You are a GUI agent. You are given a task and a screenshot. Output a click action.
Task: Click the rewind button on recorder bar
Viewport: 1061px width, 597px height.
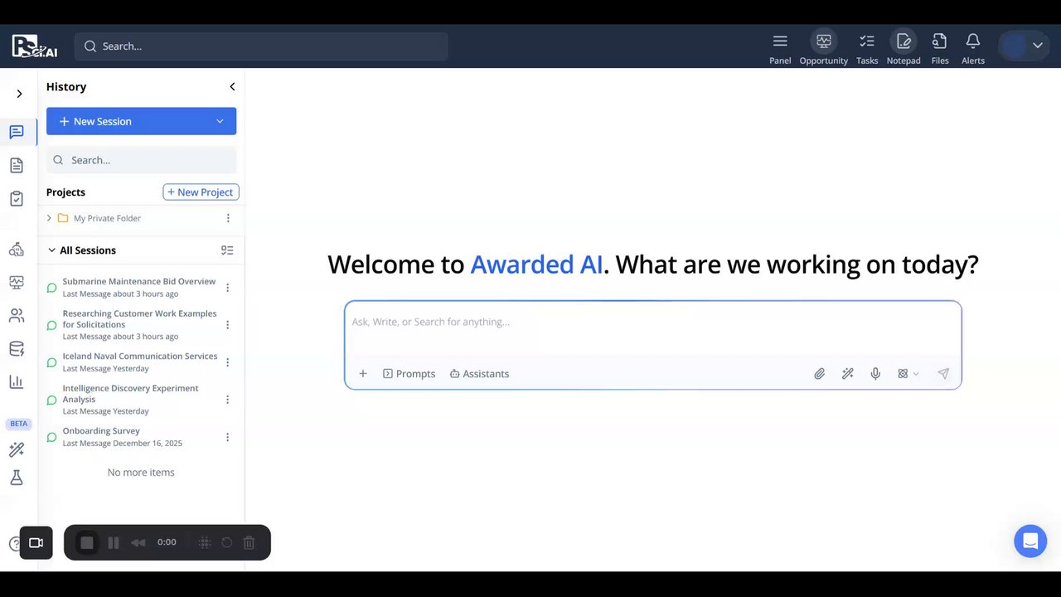pyautogui.click(x=138, y=543)
